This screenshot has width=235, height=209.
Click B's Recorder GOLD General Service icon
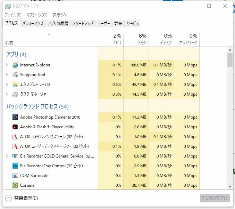tap(15, 156)
